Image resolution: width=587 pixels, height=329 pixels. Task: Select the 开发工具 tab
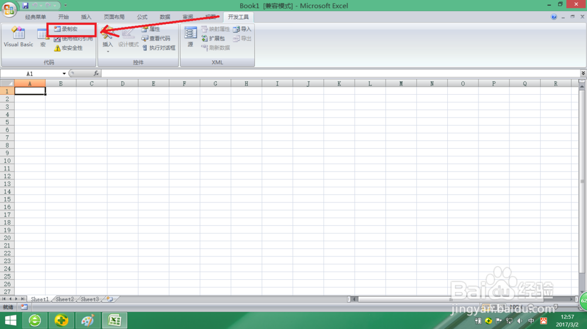[x=238, y=17]
